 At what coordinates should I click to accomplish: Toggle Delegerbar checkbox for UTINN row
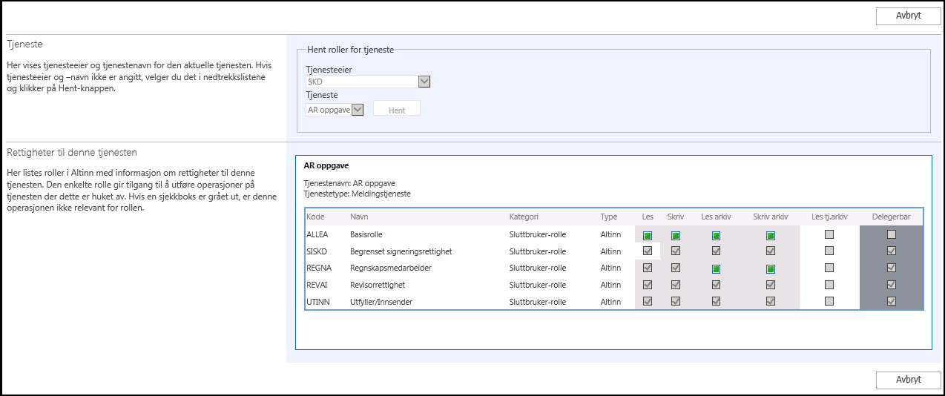892,301
